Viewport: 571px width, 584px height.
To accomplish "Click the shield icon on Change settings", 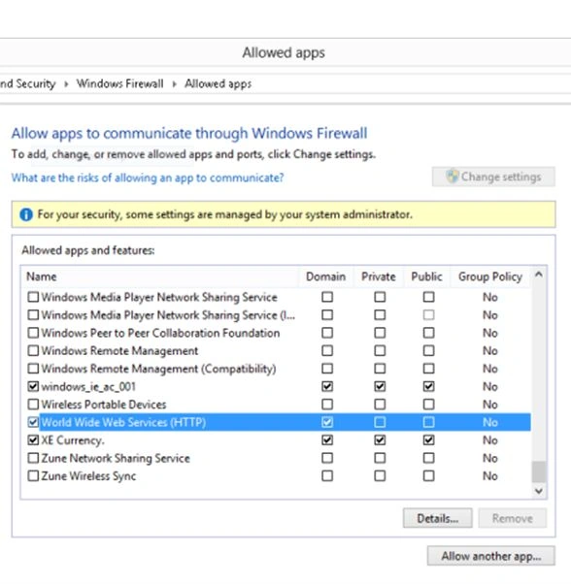I will pos(453,177).
